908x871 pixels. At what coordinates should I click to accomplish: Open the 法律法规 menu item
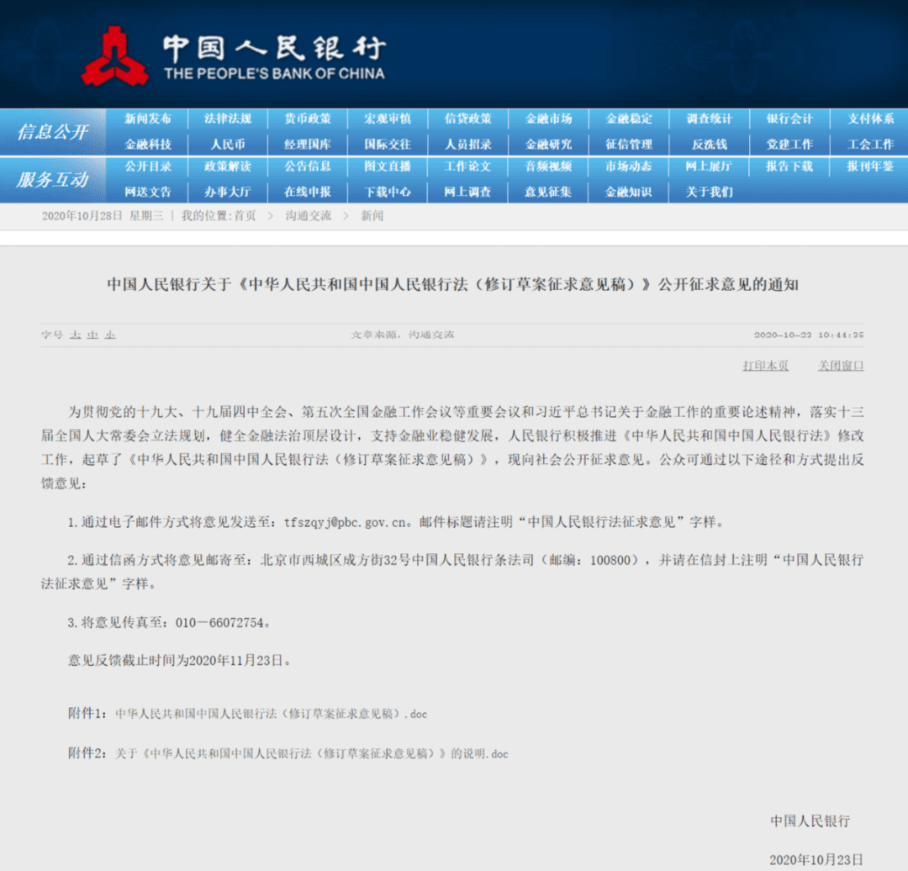(x=228, y=119)
